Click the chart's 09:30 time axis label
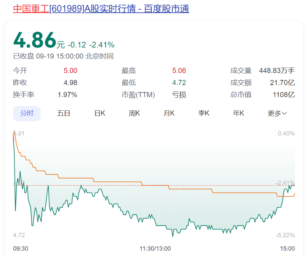305x257 pixels. [21, 248]
